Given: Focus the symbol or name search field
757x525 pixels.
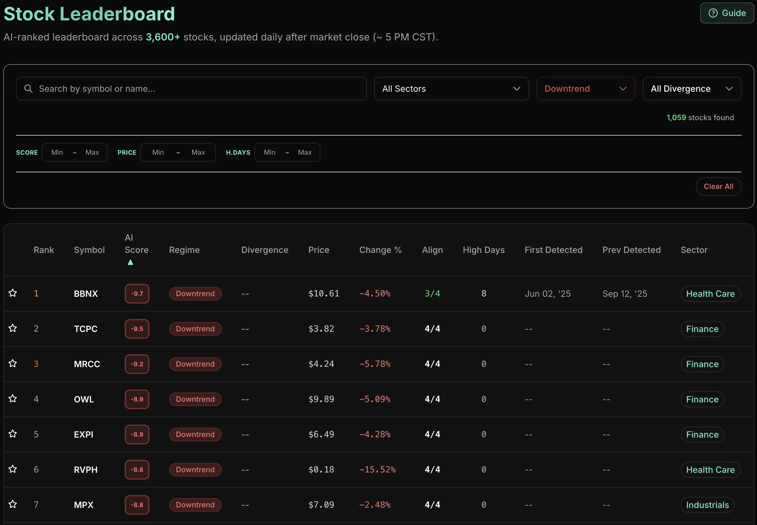Looking at the screenshot, I should (191, 89).
